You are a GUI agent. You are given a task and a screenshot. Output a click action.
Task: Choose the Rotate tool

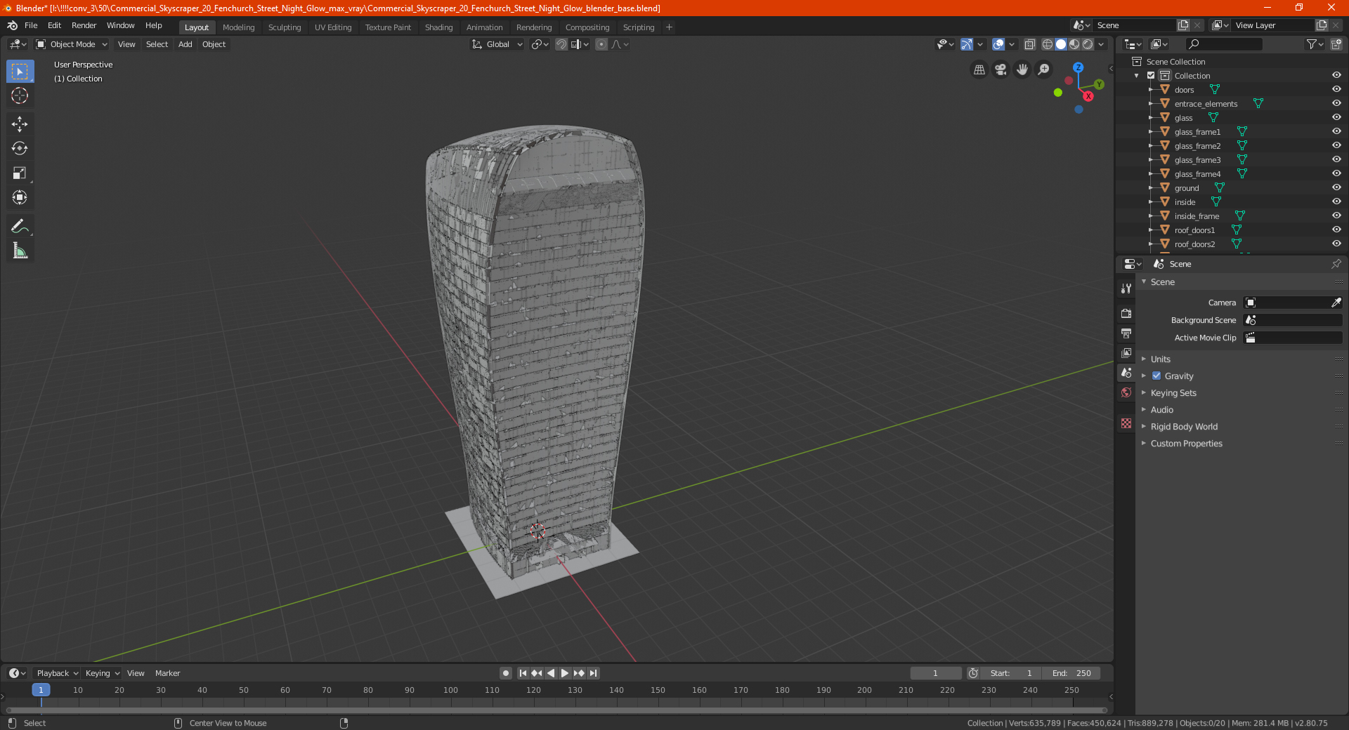tap(20, 148)
